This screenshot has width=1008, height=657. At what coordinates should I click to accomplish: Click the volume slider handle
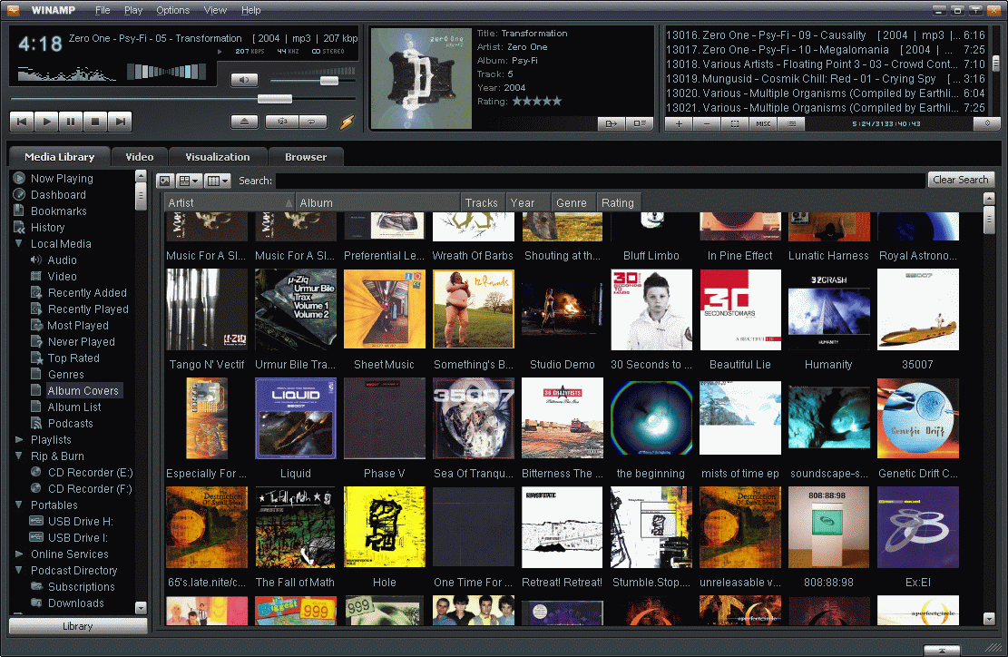tap(328, 81)
